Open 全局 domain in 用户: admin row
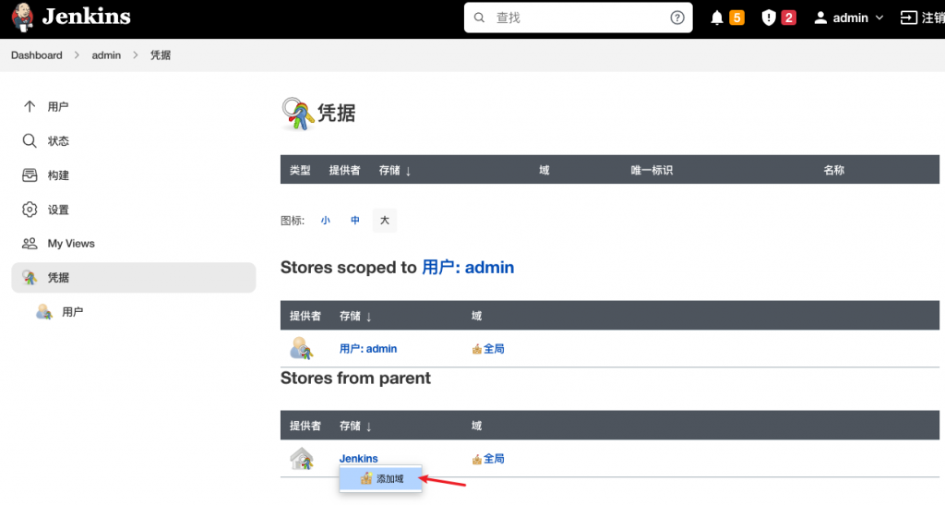The width and height of the screenshot is (945, 505). click(x=494, y=348)
